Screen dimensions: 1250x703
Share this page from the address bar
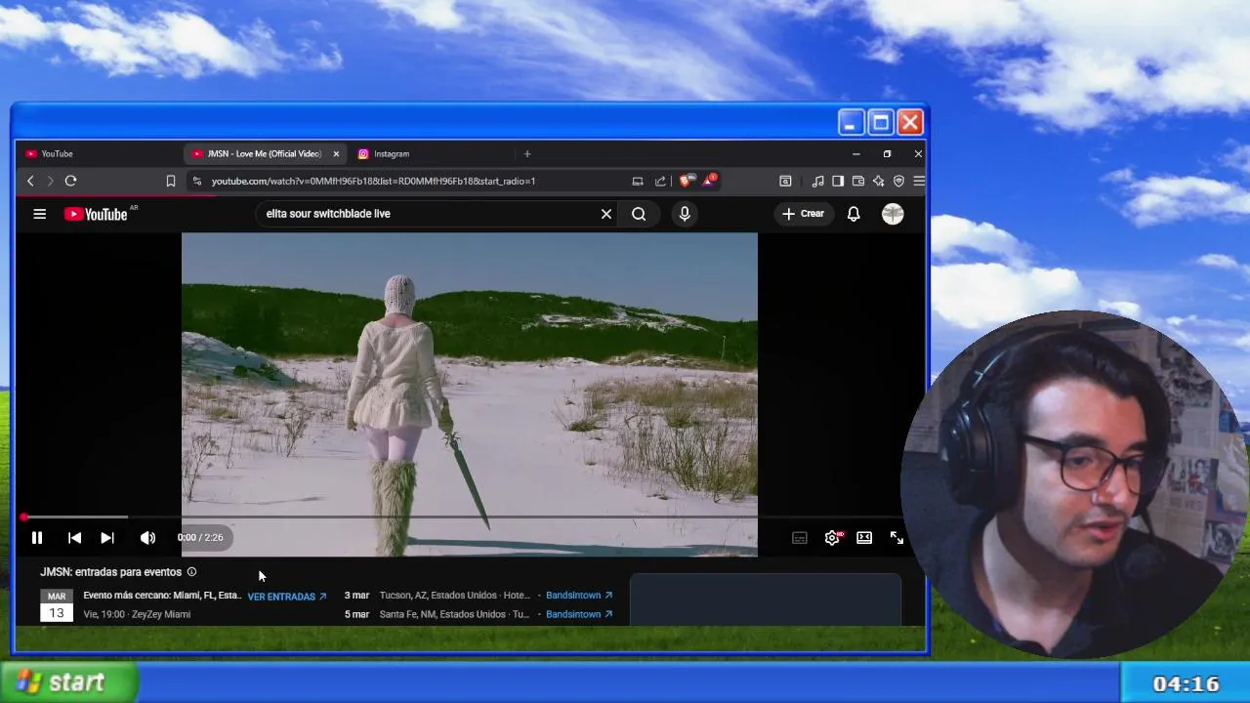pyautogui.click(x=660, y=181)
